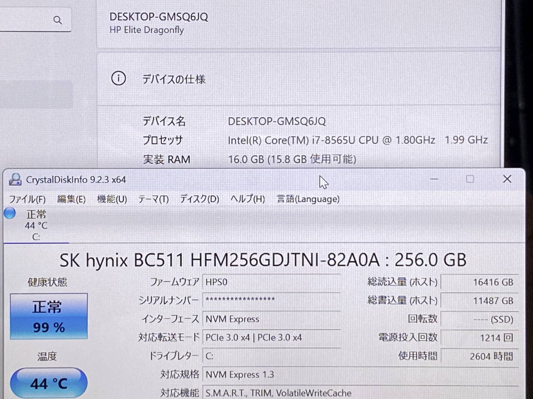The image size is (533, 399).
Task: Click the 電源投入回数 label
Action: (x=408, y=337)
